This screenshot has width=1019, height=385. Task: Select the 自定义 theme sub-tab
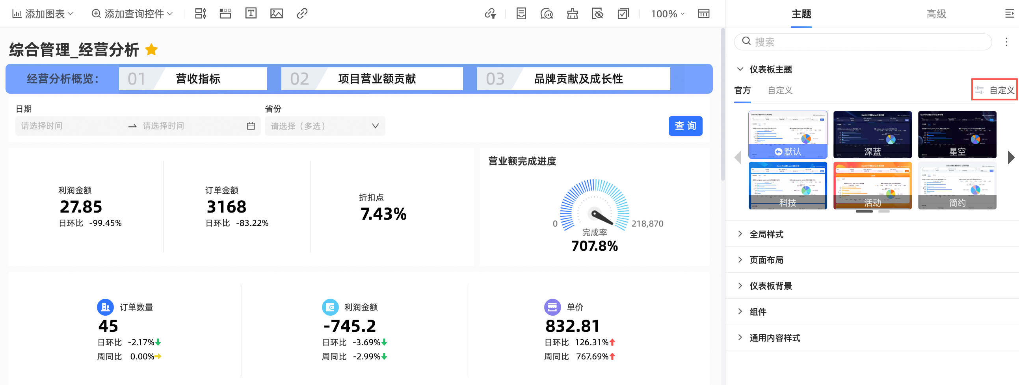tap(780, 91)
